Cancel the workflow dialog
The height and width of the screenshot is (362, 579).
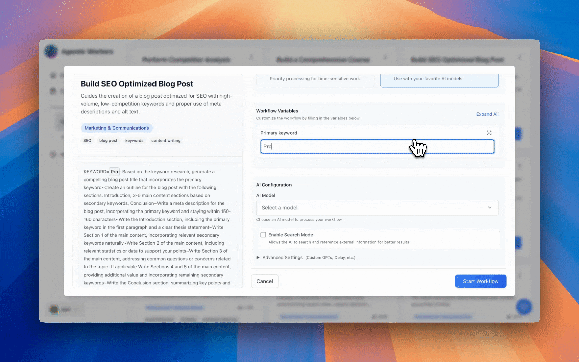264,281
